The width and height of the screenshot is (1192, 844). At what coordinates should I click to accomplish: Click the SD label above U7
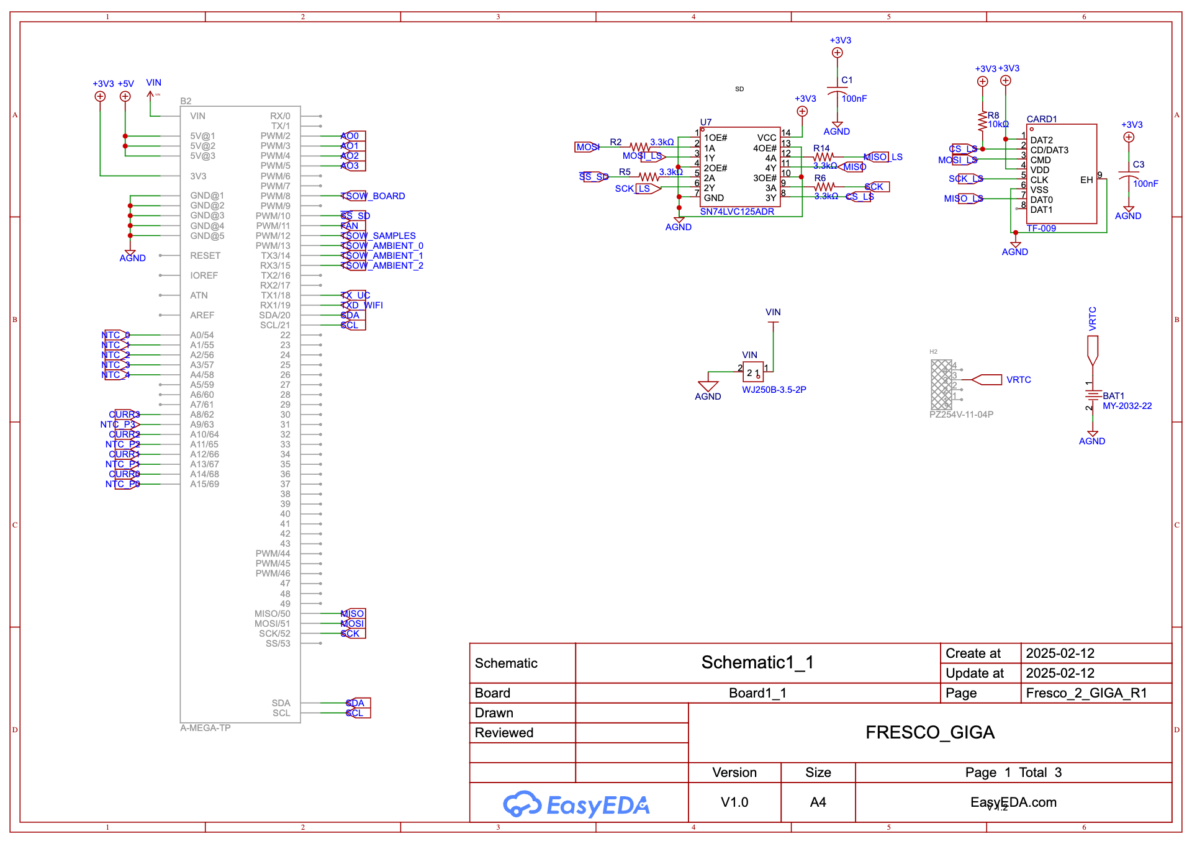tap(739, 89)
